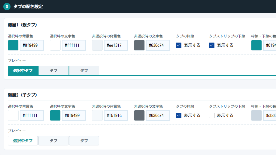The height and width of the screenshot is (155, 276).
Task: Focus the #ffffff 背景色 field in 階層2
Action: 32,115
